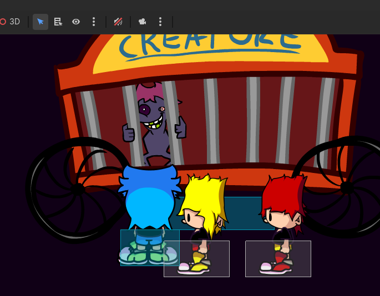This screenshot has width=380, height=296.
Task: Click the CREATURE sign on the wagon
Action: tap(210, 47)
